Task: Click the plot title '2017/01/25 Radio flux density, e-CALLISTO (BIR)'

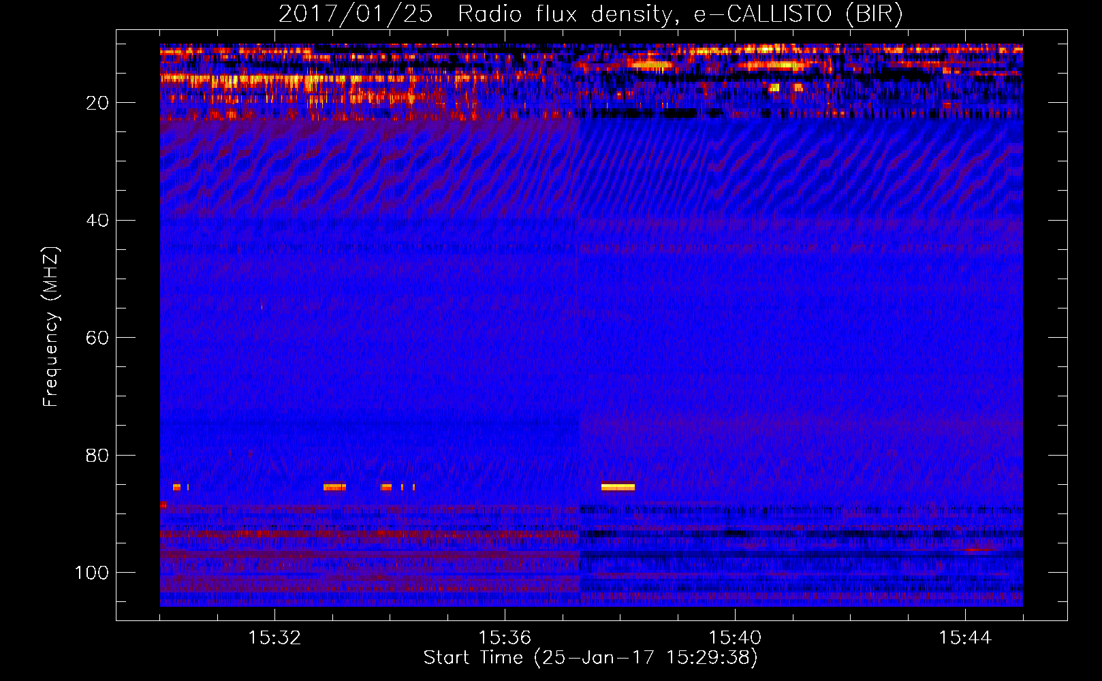Action: (591, 14)
